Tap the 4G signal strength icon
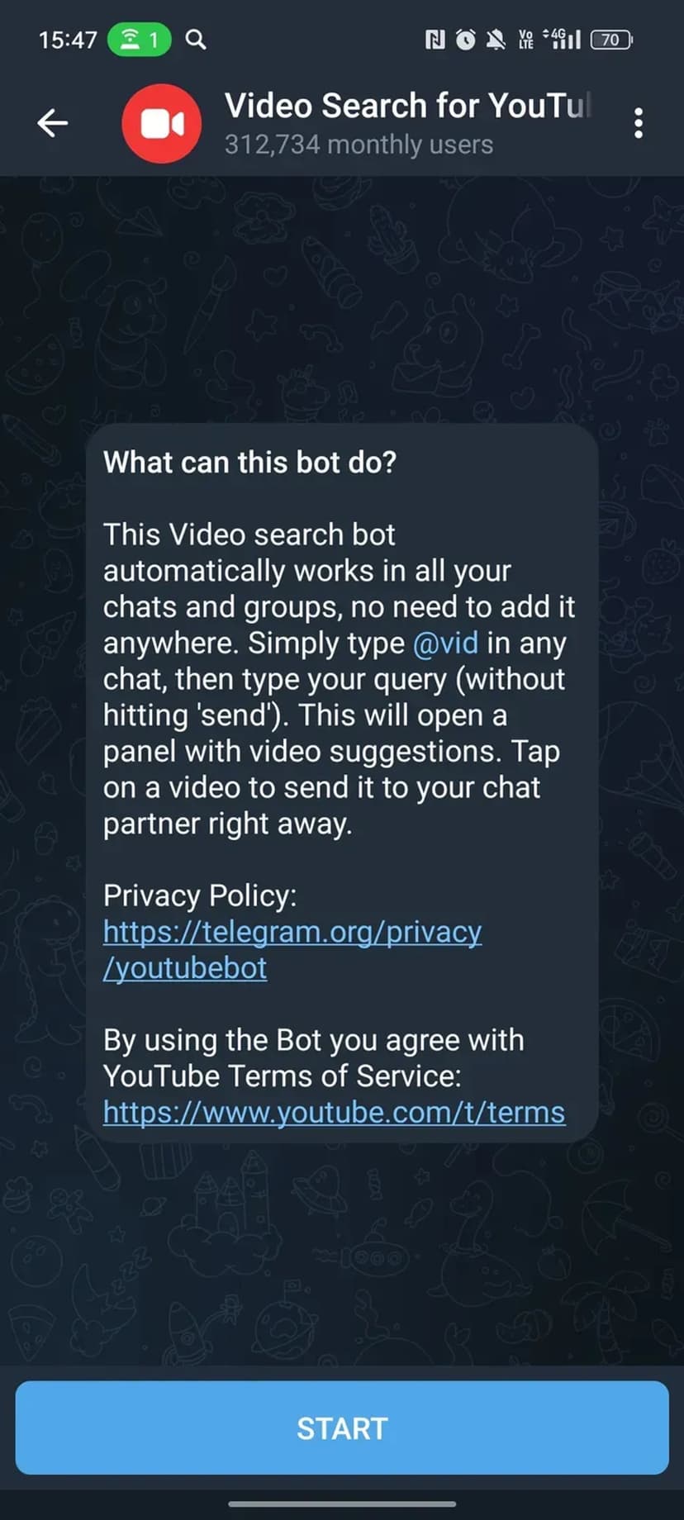The height and width of the screenshot is (1520, 684). click(x=562, y=39)
